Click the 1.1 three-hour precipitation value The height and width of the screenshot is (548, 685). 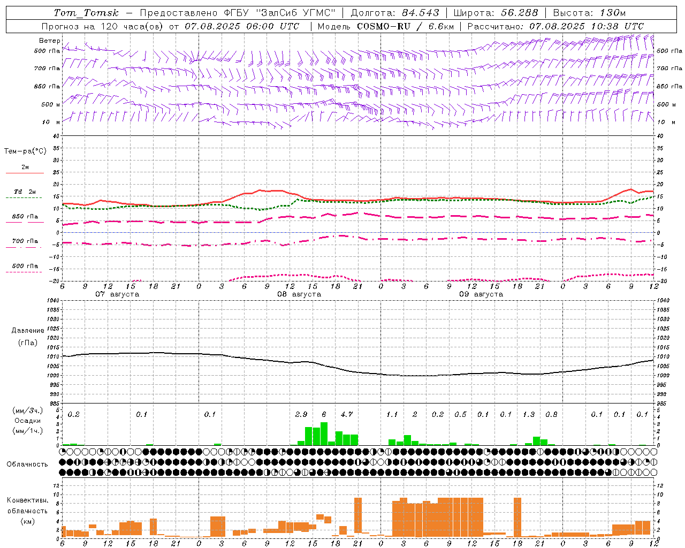coord(392,414)
